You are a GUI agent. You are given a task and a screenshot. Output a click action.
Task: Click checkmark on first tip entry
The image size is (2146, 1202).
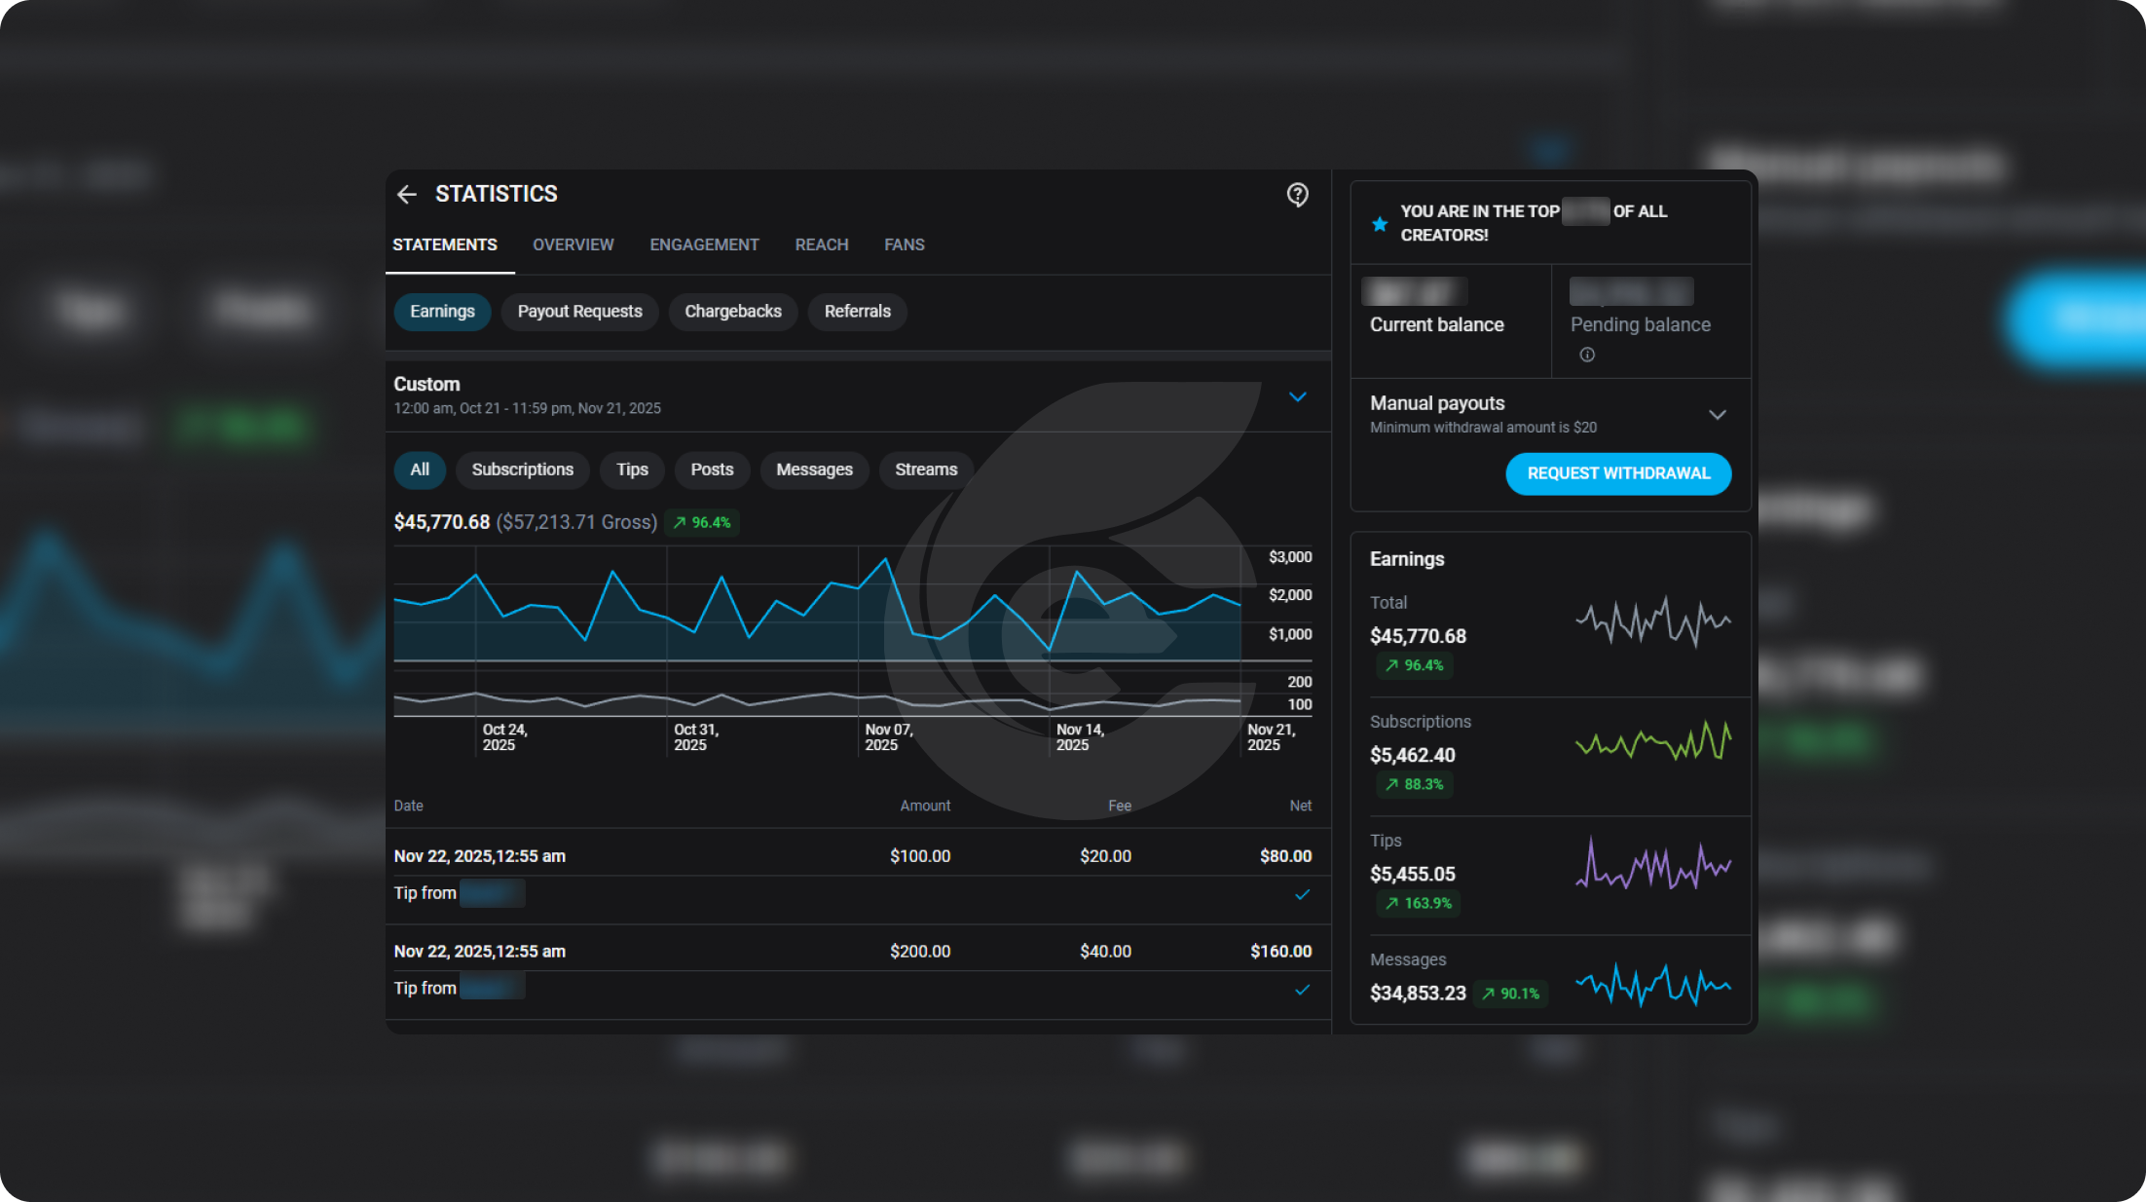click(x=1302, y=894)
